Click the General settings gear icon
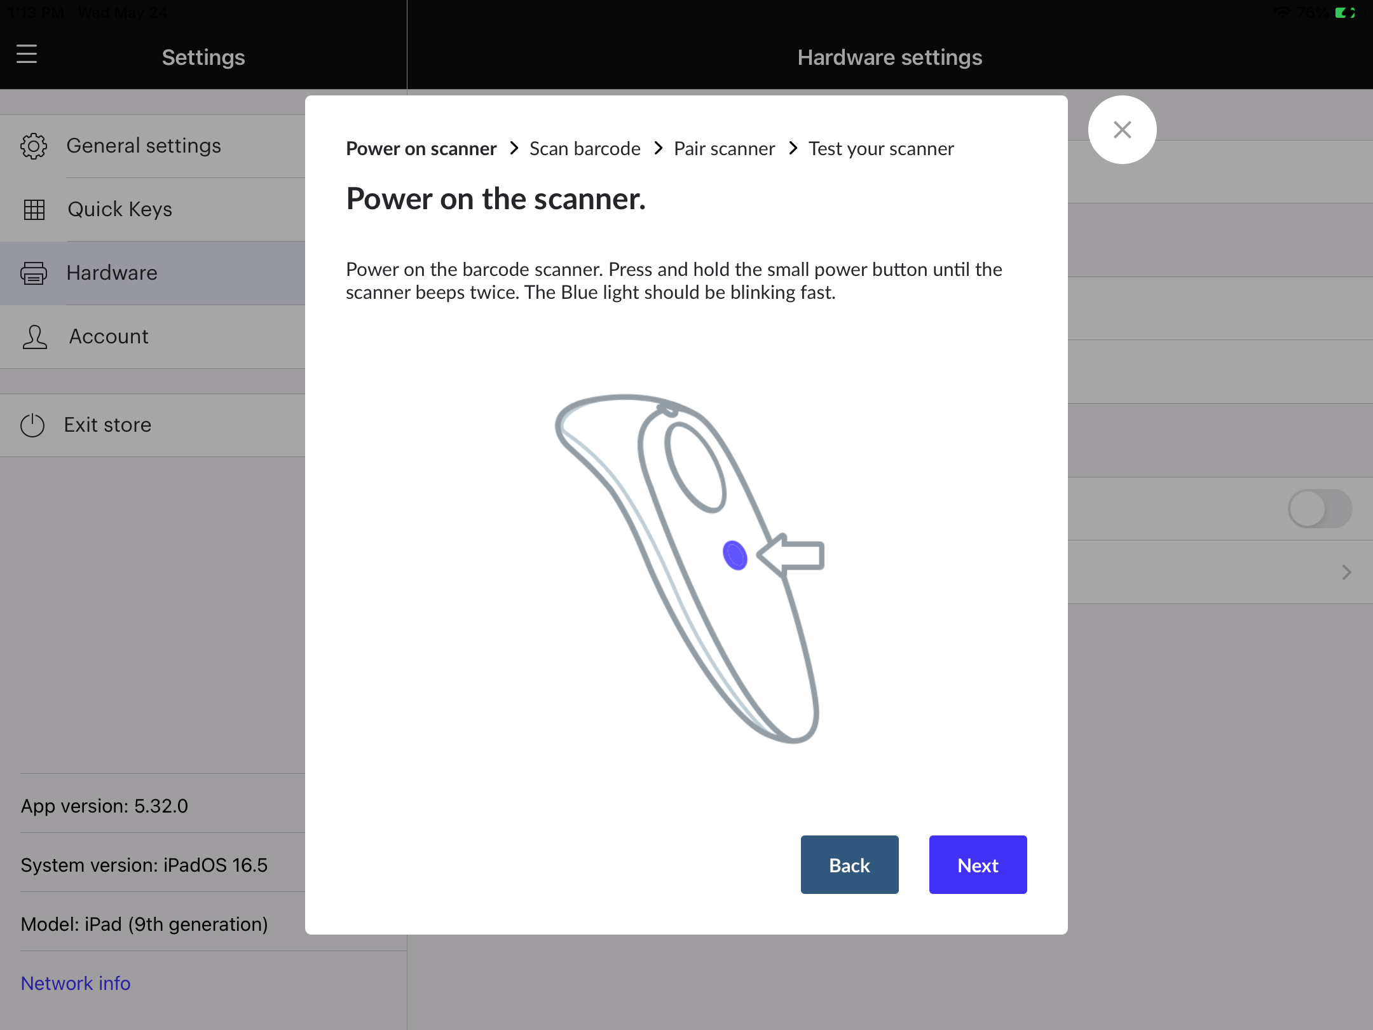This screenshot has height=1030, width=1373. [34, 146]
